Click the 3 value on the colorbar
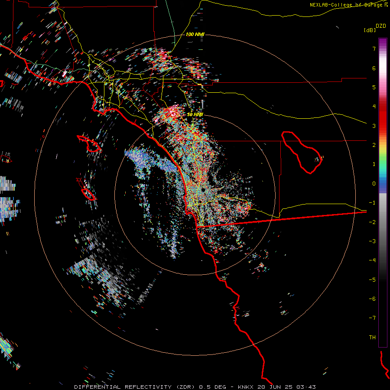The height and width of the screenshot is (390, 390). tap(374, 126)
